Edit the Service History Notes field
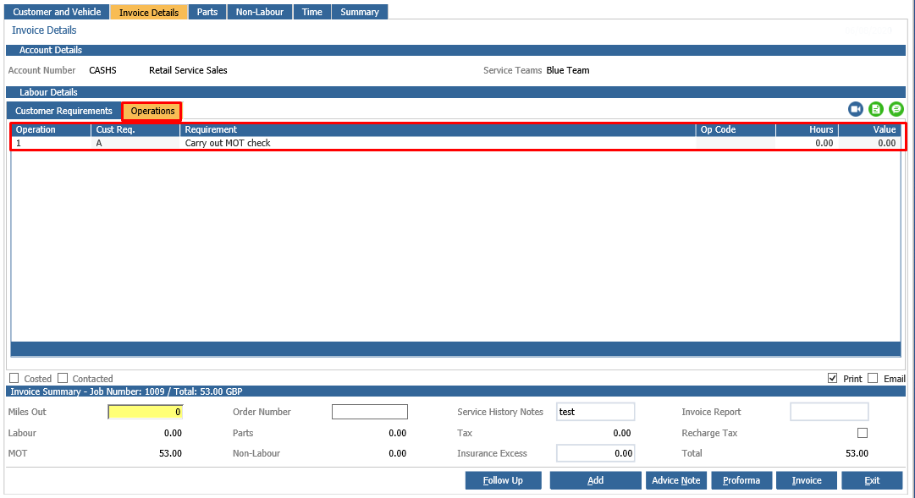915x498 pixels. pos(595,412)
